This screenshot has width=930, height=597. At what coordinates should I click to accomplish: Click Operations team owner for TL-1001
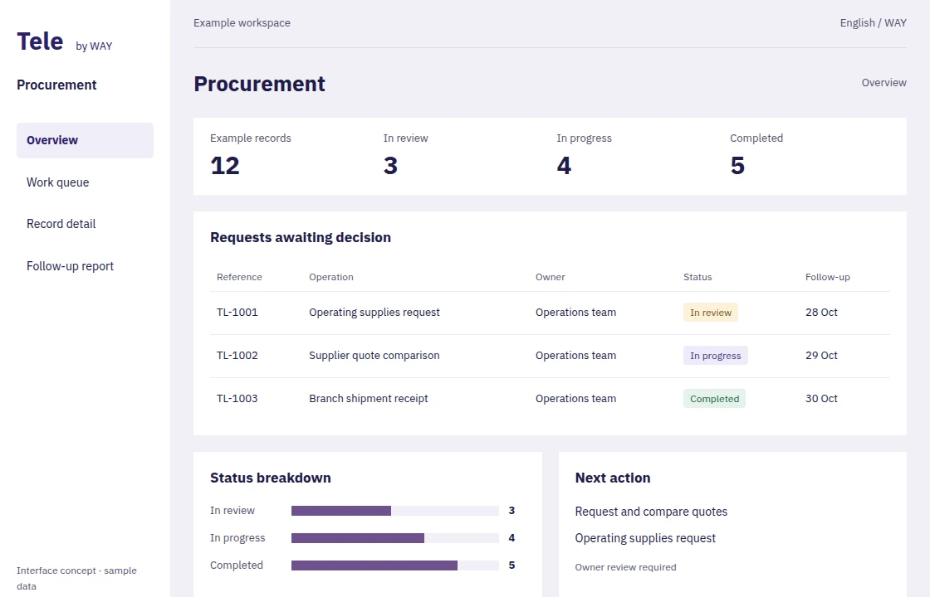[x=576, y=312]
